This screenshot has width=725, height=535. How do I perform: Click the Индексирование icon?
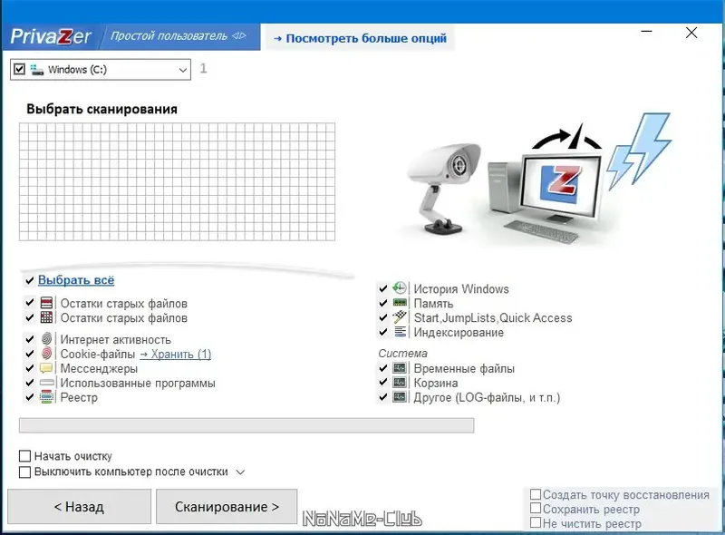[x=400, y=332]
